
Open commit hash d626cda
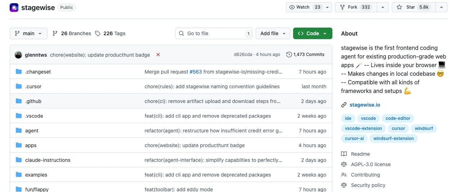click(x=243, y=55)
